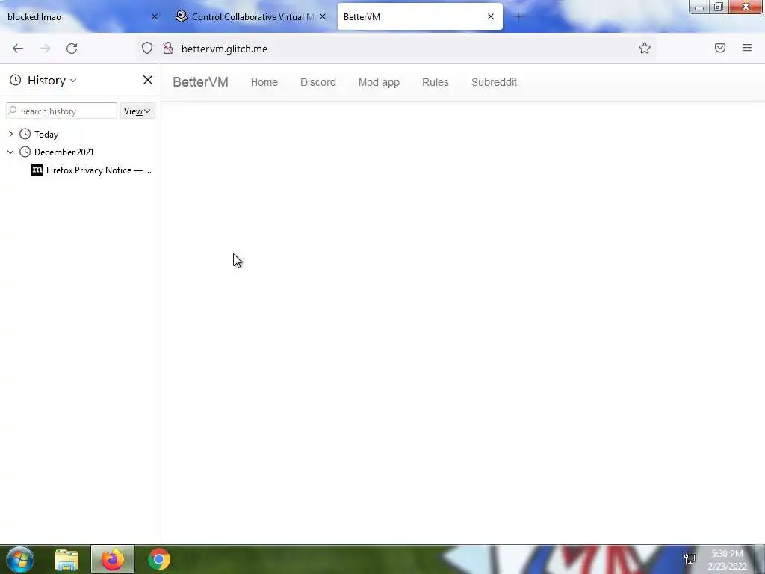Open the Firefox Privacy Notice history entry
This screenshot has width=765, height=574.
[91, 170]
